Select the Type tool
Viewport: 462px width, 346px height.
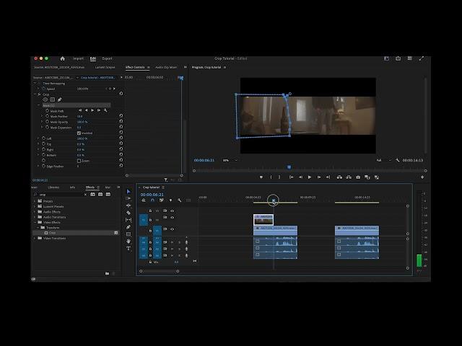pos(128,249)
